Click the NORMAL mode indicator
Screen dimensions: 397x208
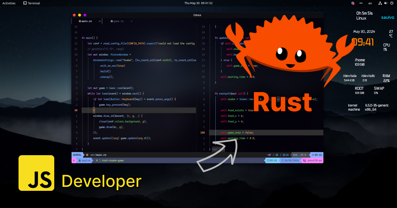77,155
